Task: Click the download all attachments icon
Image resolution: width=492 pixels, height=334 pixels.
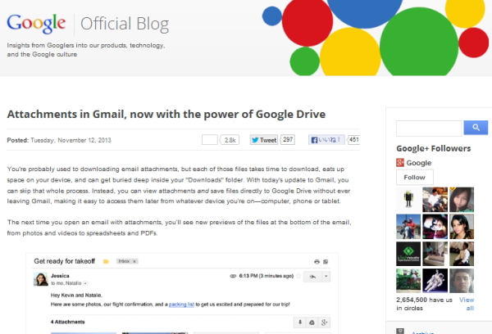Action: point(299,323)
